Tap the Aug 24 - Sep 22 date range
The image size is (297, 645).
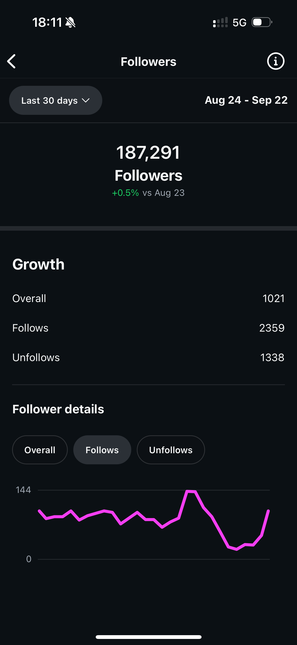(246, 100)
